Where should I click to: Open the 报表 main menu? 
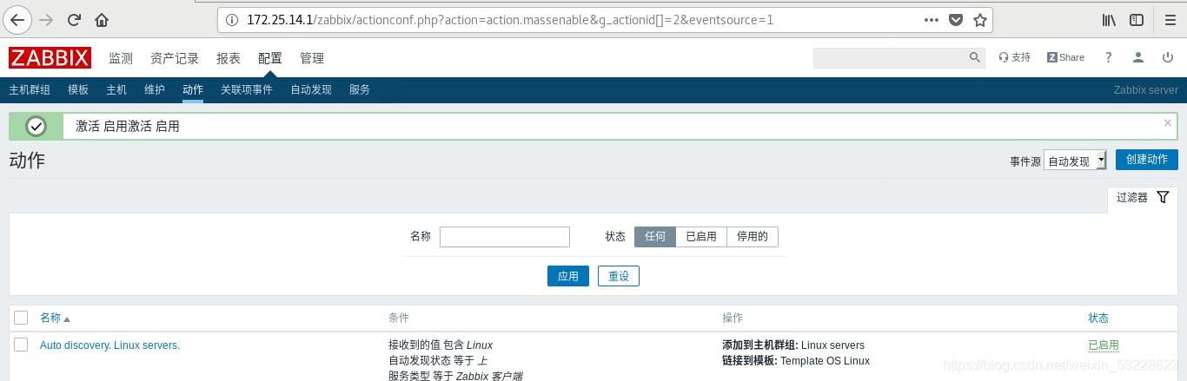tap(229, 58)
